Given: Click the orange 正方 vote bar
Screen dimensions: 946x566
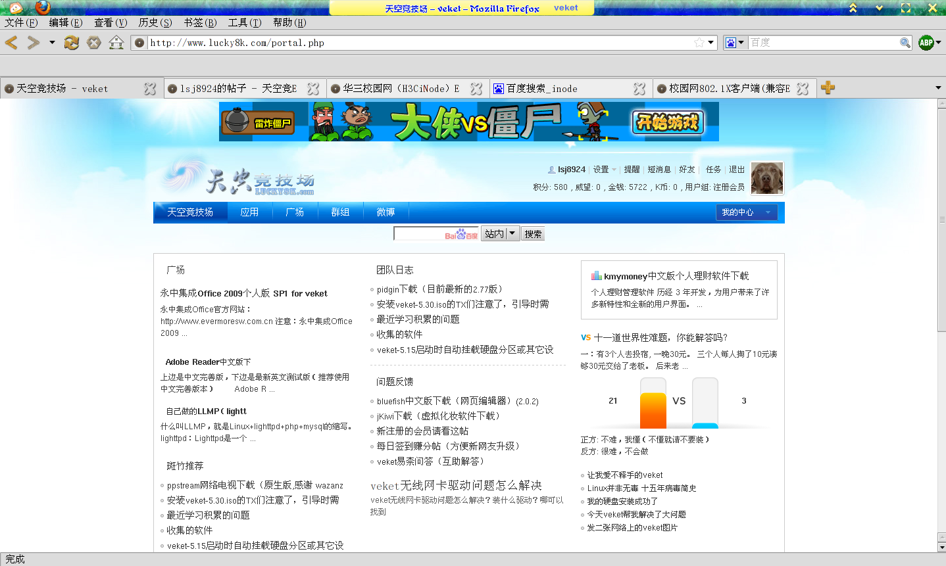Looking at the screenshot, I should pos(653,410).
